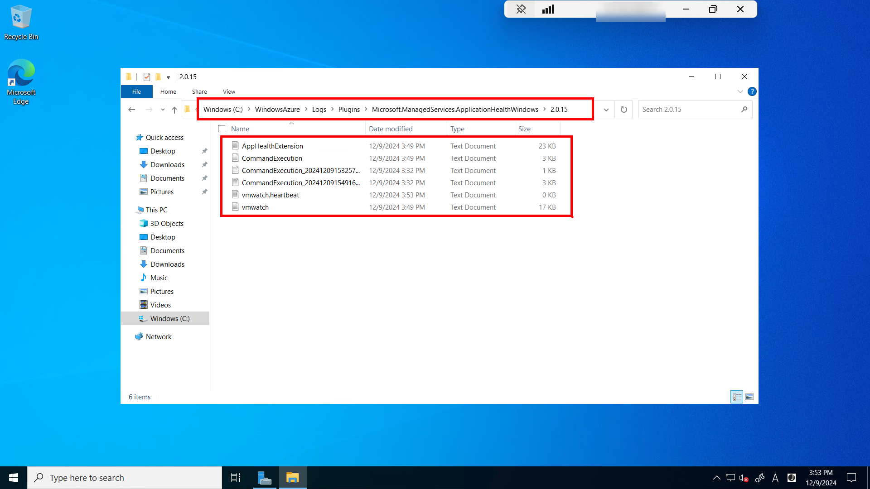
Task: Open the Explorer Help question mark icon
Action: pyautogui.click(x=752, y=91)
